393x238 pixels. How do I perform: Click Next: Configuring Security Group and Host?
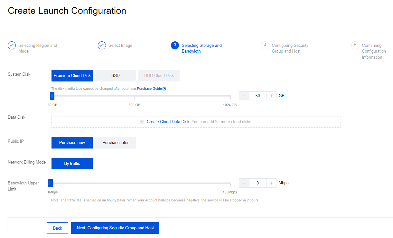click(x=115, y=228)
